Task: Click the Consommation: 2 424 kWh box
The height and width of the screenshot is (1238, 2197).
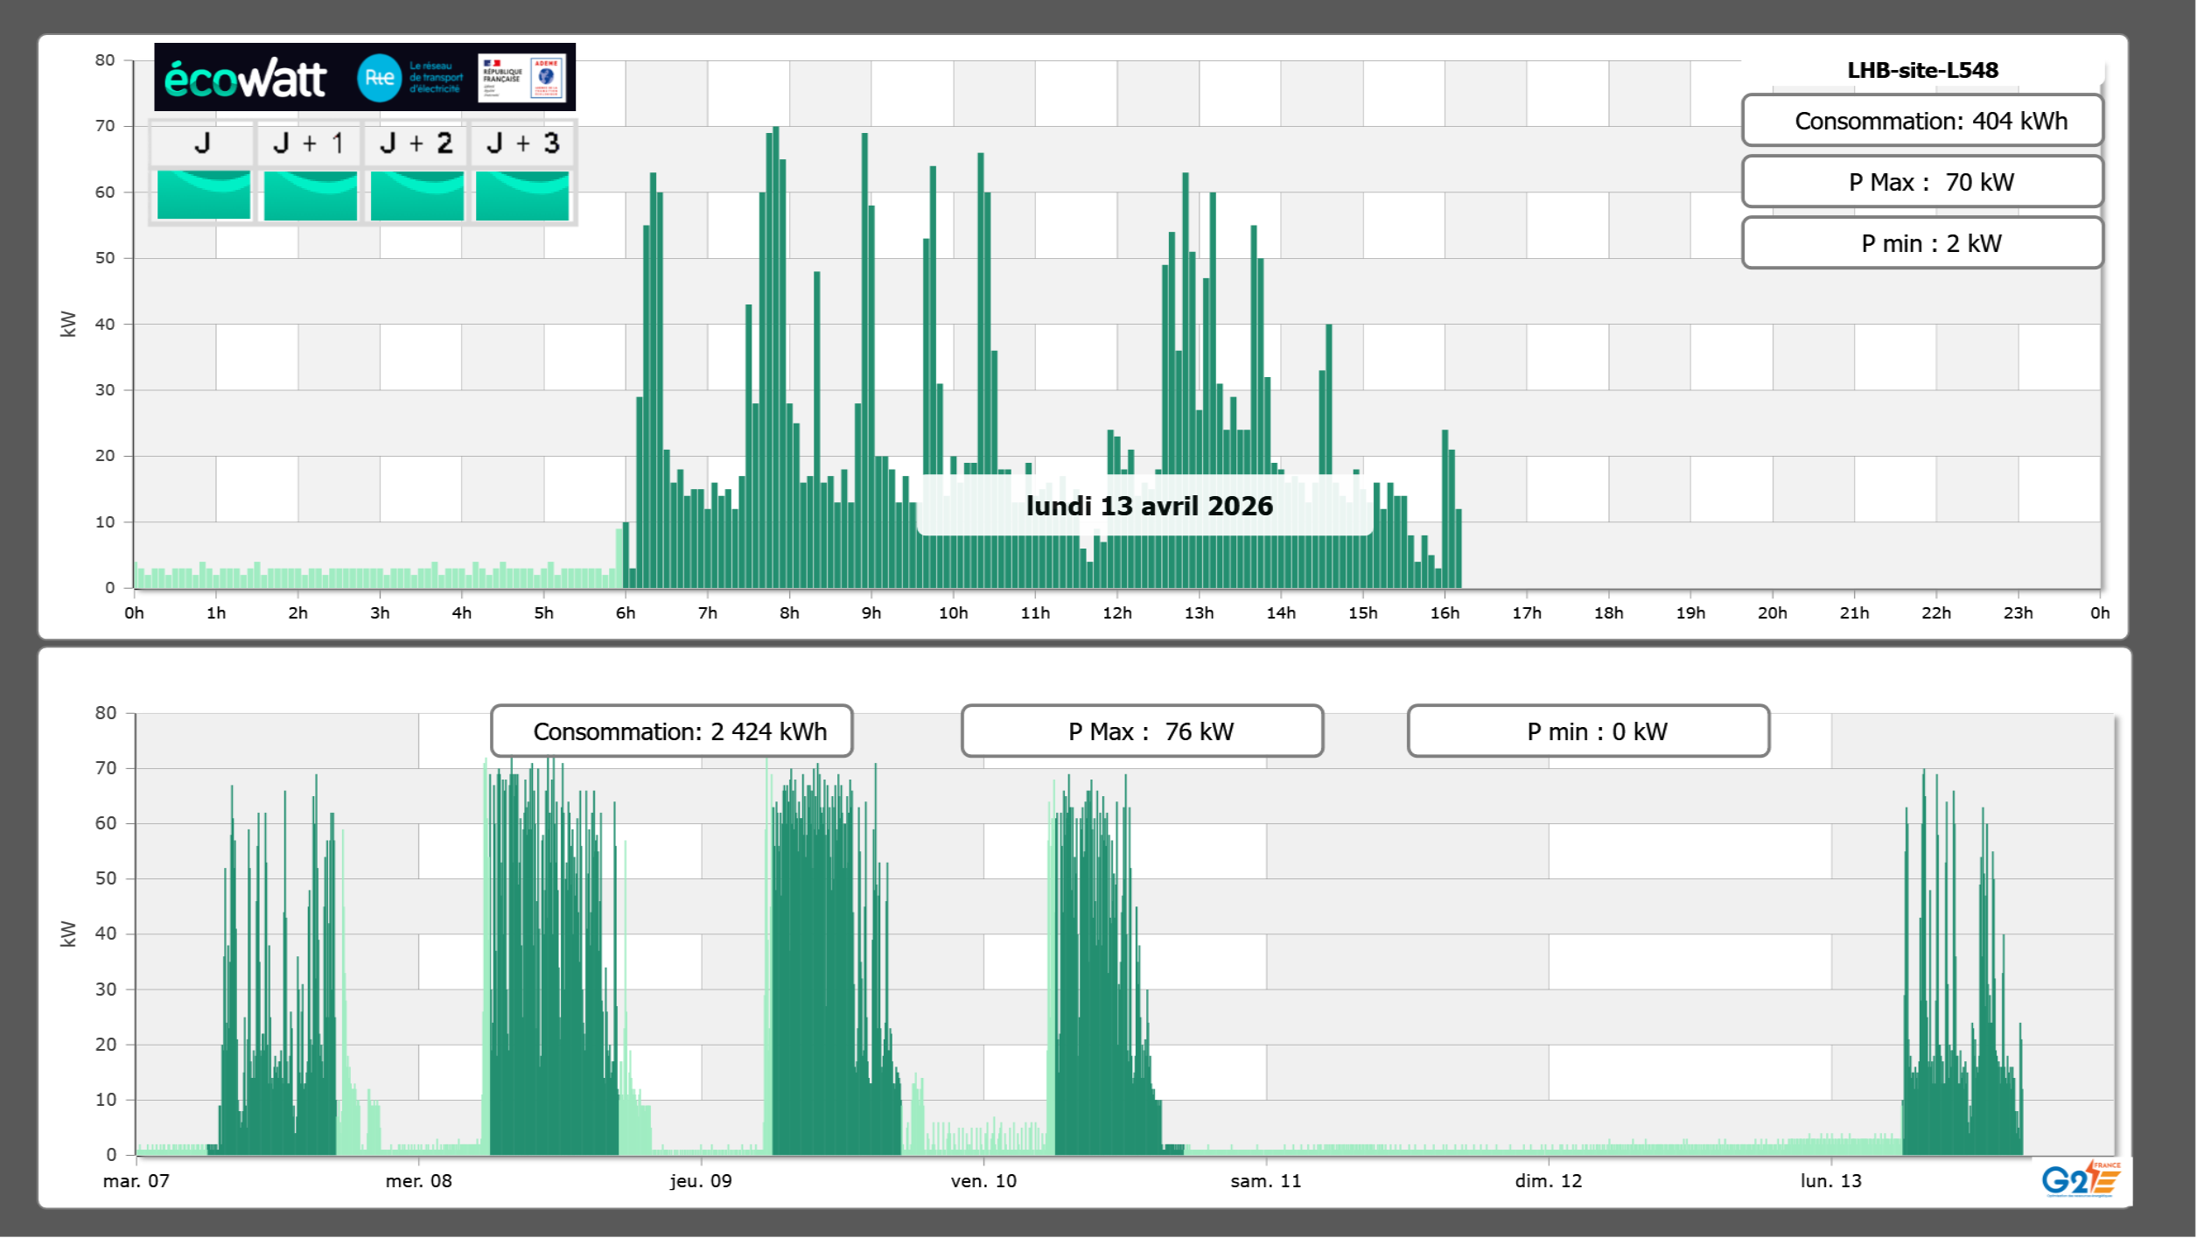Action: click(671, 731)
